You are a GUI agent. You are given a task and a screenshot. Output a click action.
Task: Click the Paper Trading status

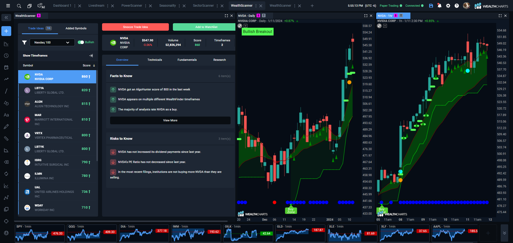pos(391,6)
